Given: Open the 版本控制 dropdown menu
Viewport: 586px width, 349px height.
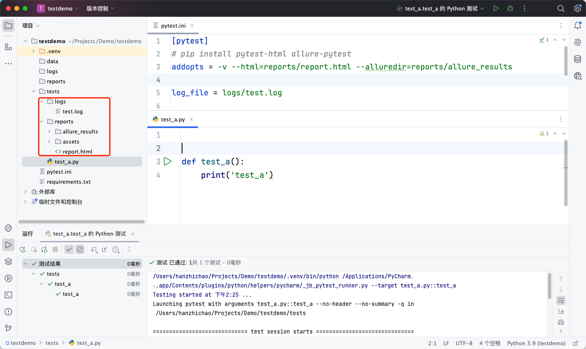Looking at the screenshot, I should coord(100,8).
